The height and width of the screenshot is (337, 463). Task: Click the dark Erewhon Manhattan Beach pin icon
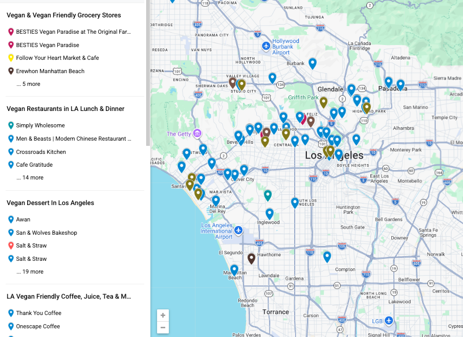point(10,71)
